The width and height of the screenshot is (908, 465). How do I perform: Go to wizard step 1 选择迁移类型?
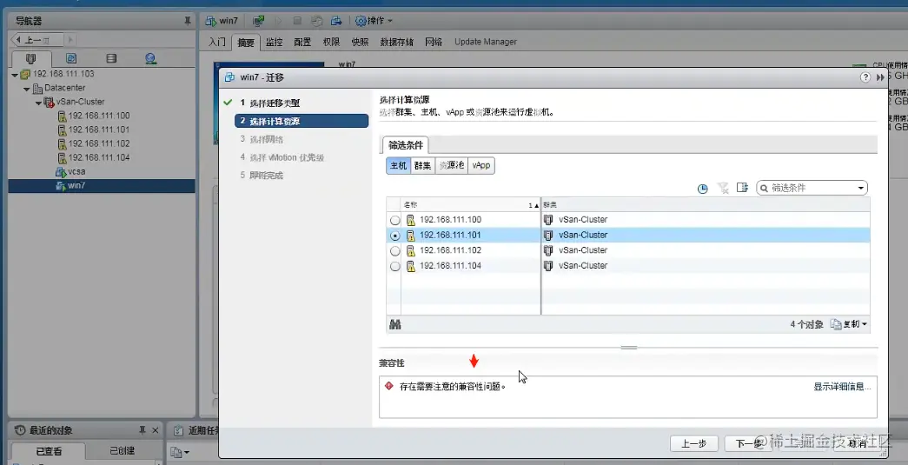click(275, 103)
